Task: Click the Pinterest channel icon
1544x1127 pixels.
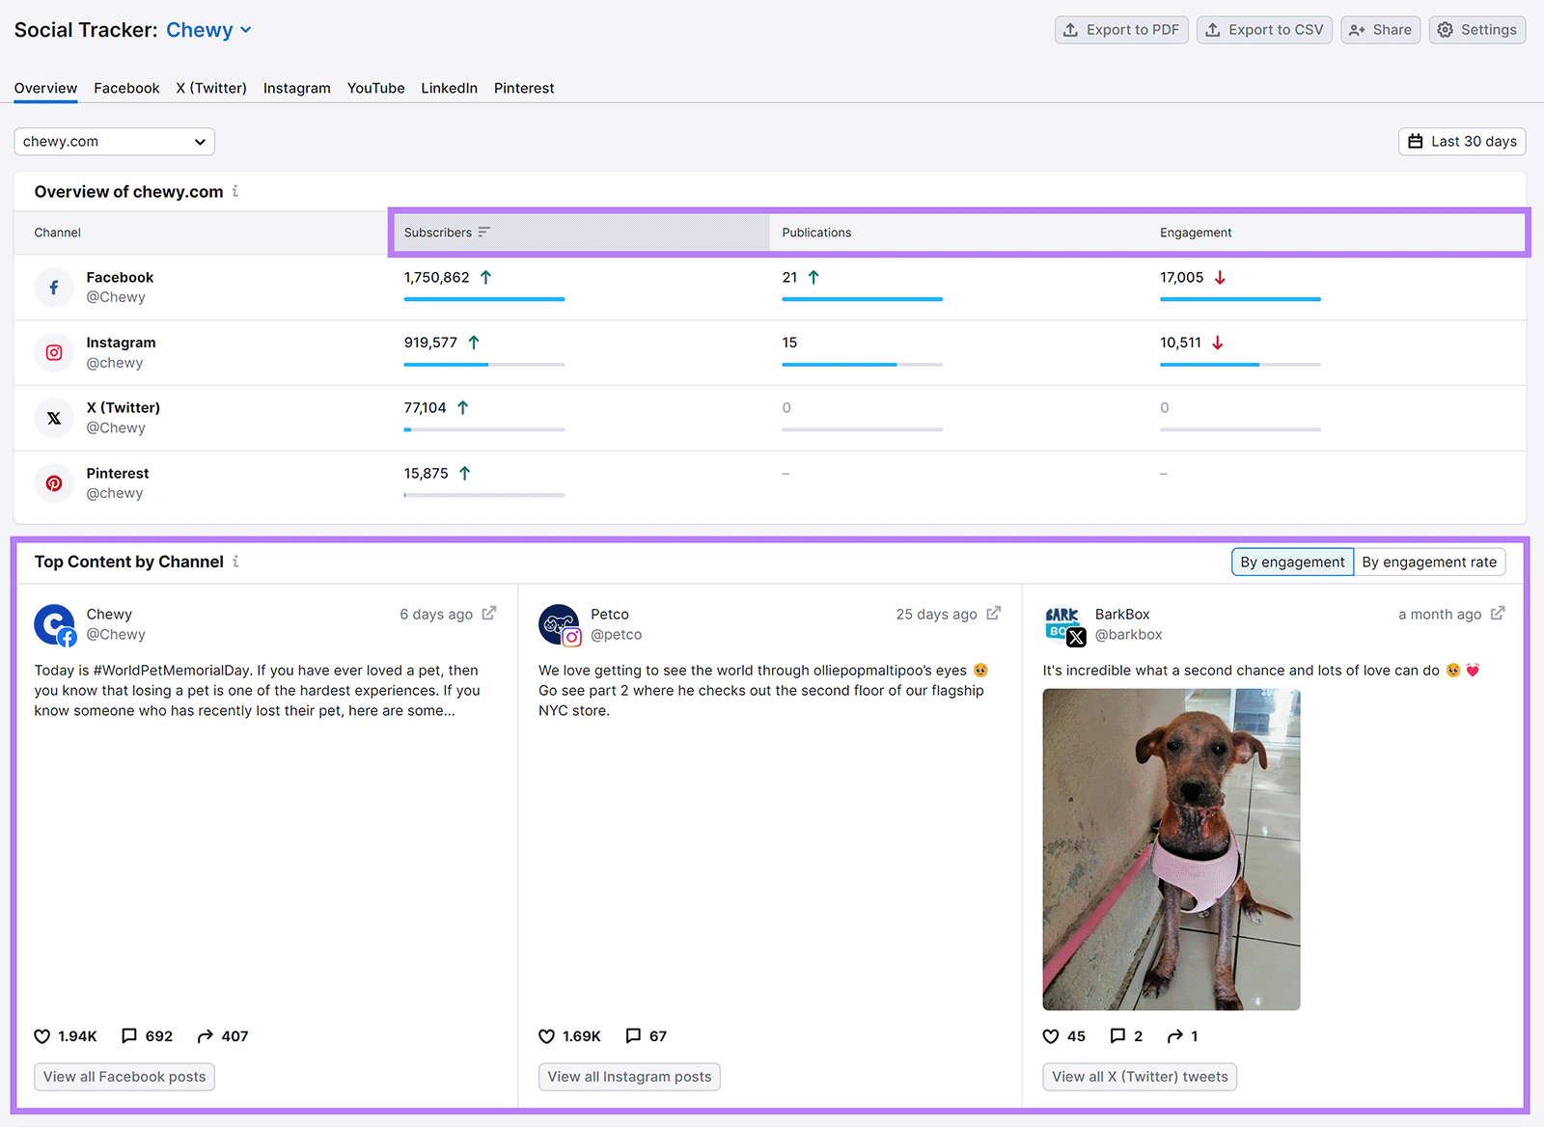Action: click(x=54, y=483)
